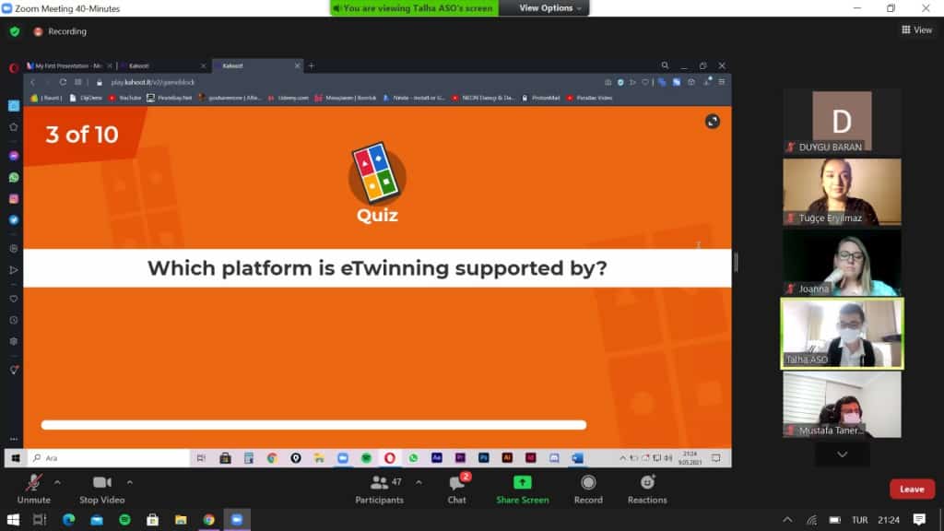Switch layout using the View button

point(916,30)
